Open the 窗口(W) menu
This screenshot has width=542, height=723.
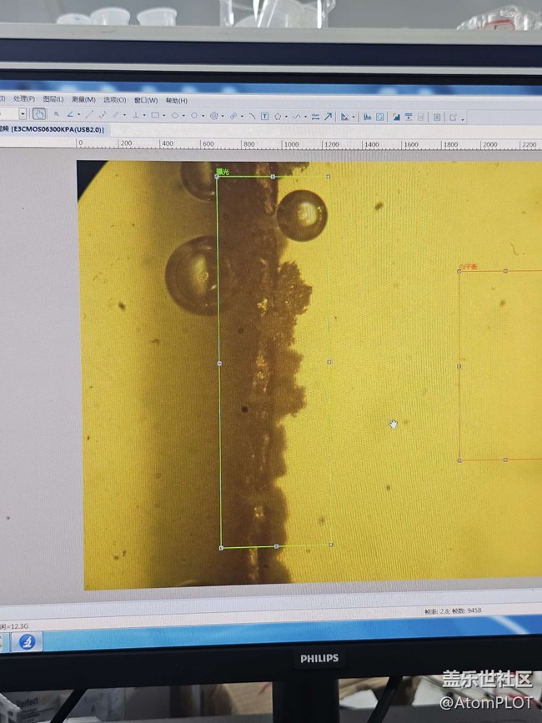click(145, 100)
